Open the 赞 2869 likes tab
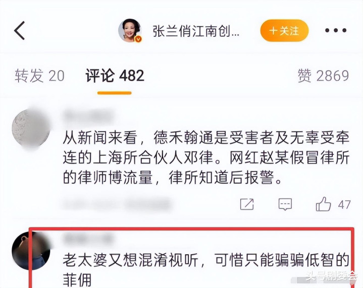Screen dimensions: 363x288 coord(323,76)
